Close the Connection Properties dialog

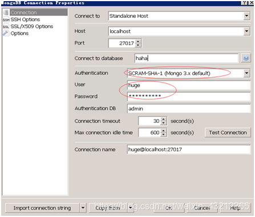(251, 3)
